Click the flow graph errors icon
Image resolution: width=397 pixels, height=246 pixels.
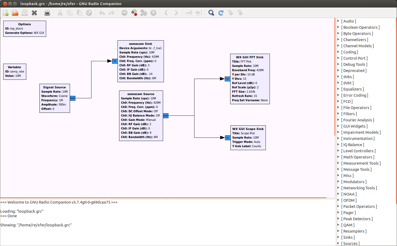click(x=124, y=13)
